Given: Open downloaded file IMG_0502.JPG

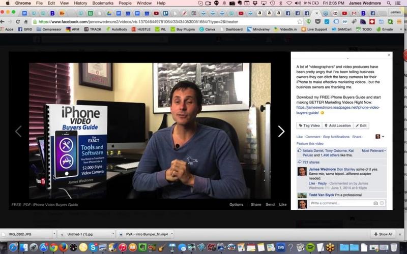Looking at the screenshot, I should [x=20, y=234].
